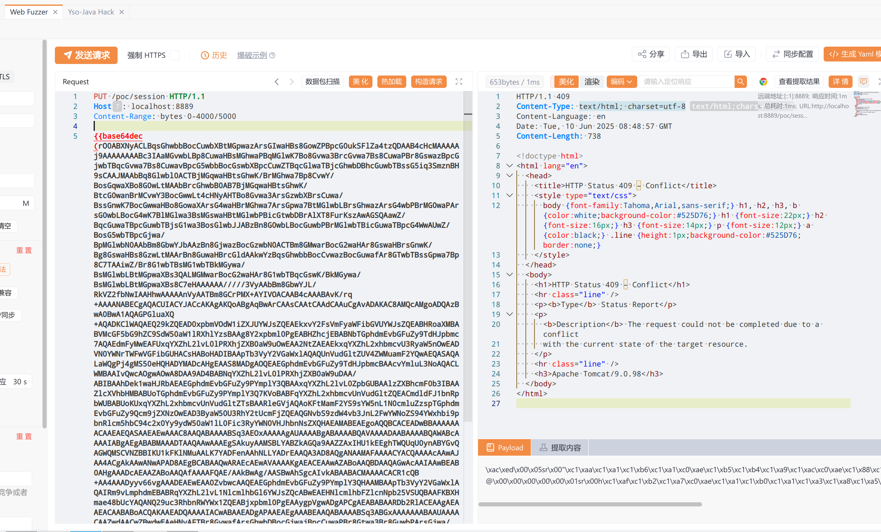Close the Web Fuzzer tab
Viewport: 881px width, 532px height.
click(55, 12)
